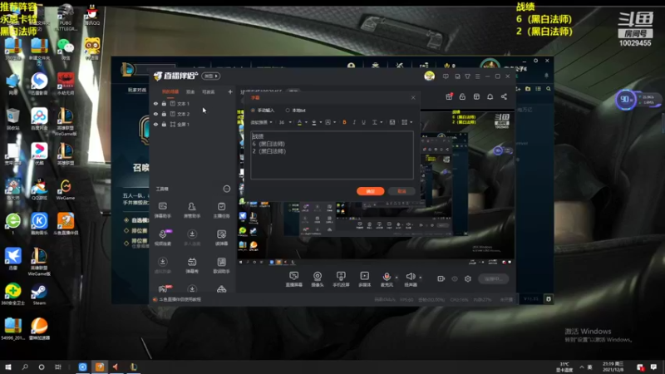Switch to the first scene tab

pyautogui.click(x=170, y=91)
